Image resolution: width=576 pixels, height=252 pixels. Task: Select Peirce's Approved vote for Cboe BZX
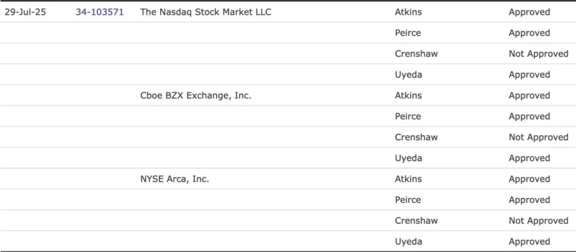pyautogui.click(x=529, y=116)
